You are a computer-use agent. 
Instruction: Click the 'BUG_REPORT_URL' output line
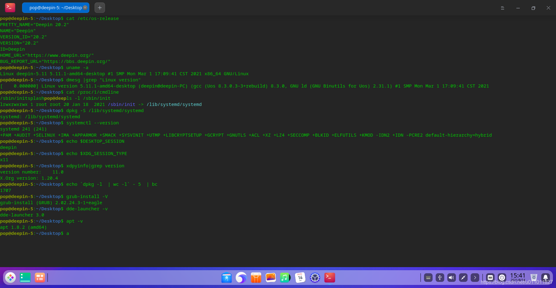(x=55, y=61)
